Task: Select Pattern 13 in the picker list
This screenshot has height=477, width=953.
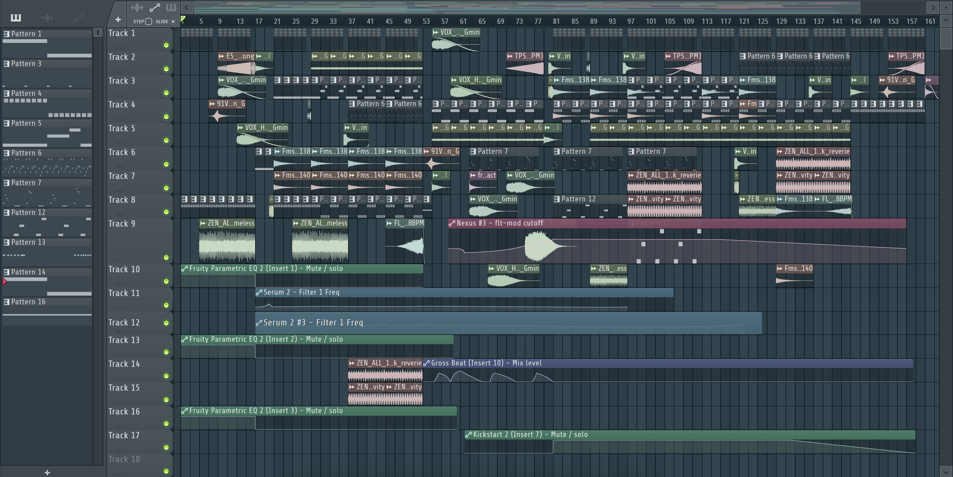Action: [47, 242]
